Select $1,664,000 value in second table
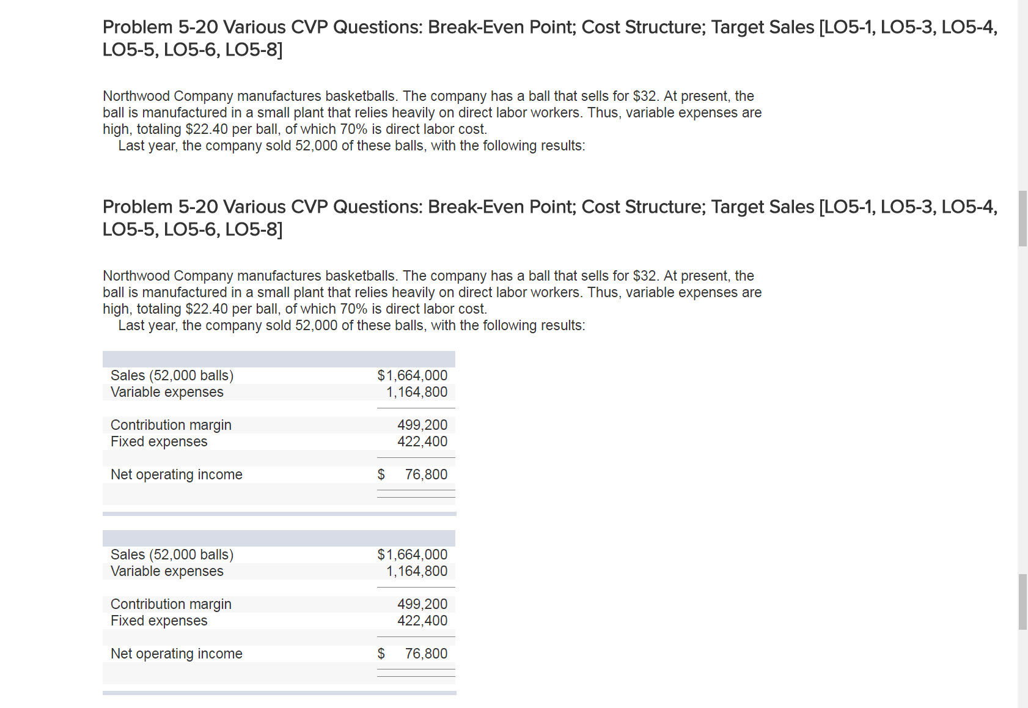Image resolution: width=1028 pixels, height=708 pixels. coord(412,555)
